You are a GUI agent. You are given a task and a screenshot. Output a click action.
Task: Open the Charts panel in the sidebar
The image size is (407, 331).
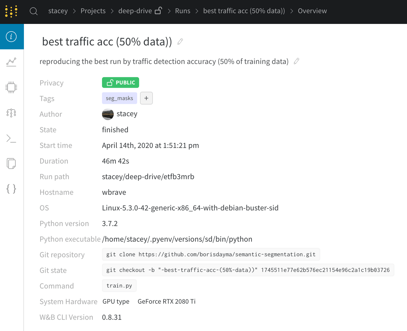click(x=11, y=62)
